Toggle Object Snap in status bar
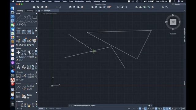196x110 pixels. 164,109
